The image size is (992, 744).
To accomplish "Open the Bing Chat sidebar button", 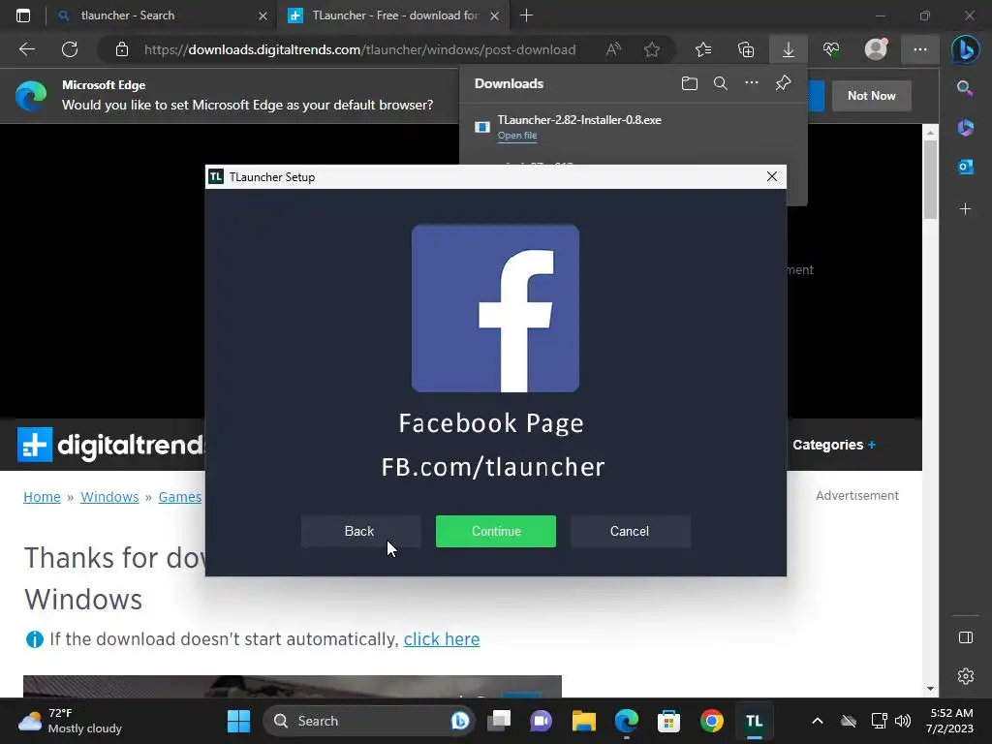I will 966,49.
